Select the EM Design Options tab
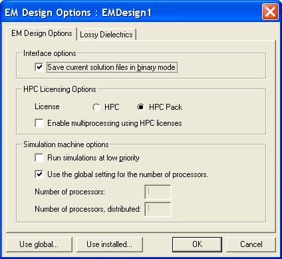The height and width of the screenshot is (259, 282). tap(42, 33)
